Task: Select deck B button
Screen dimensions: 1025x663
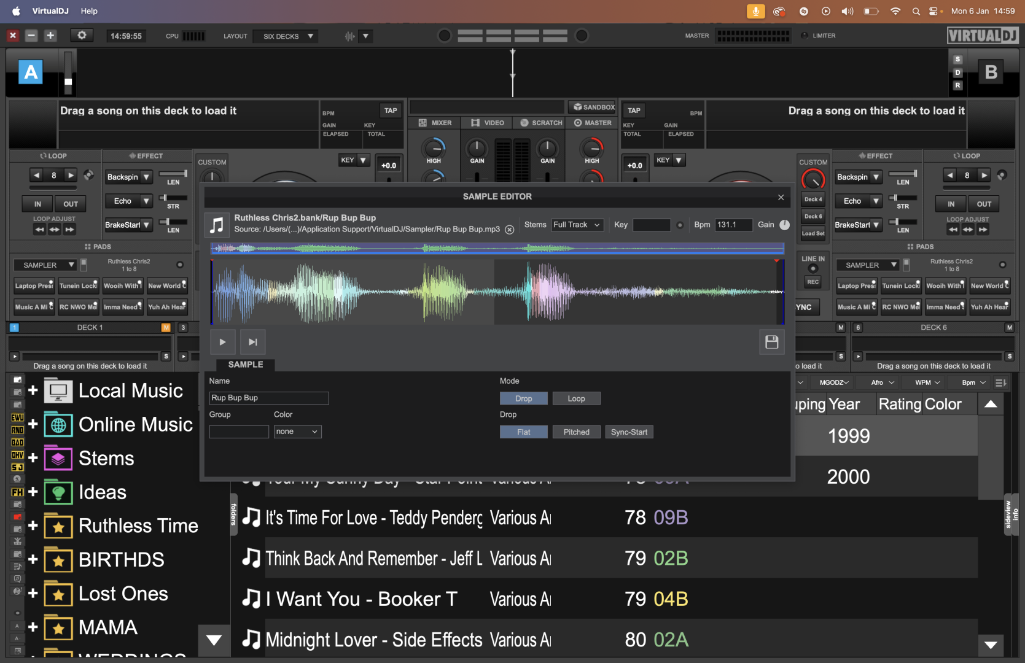Action: [x=991, y=72]
